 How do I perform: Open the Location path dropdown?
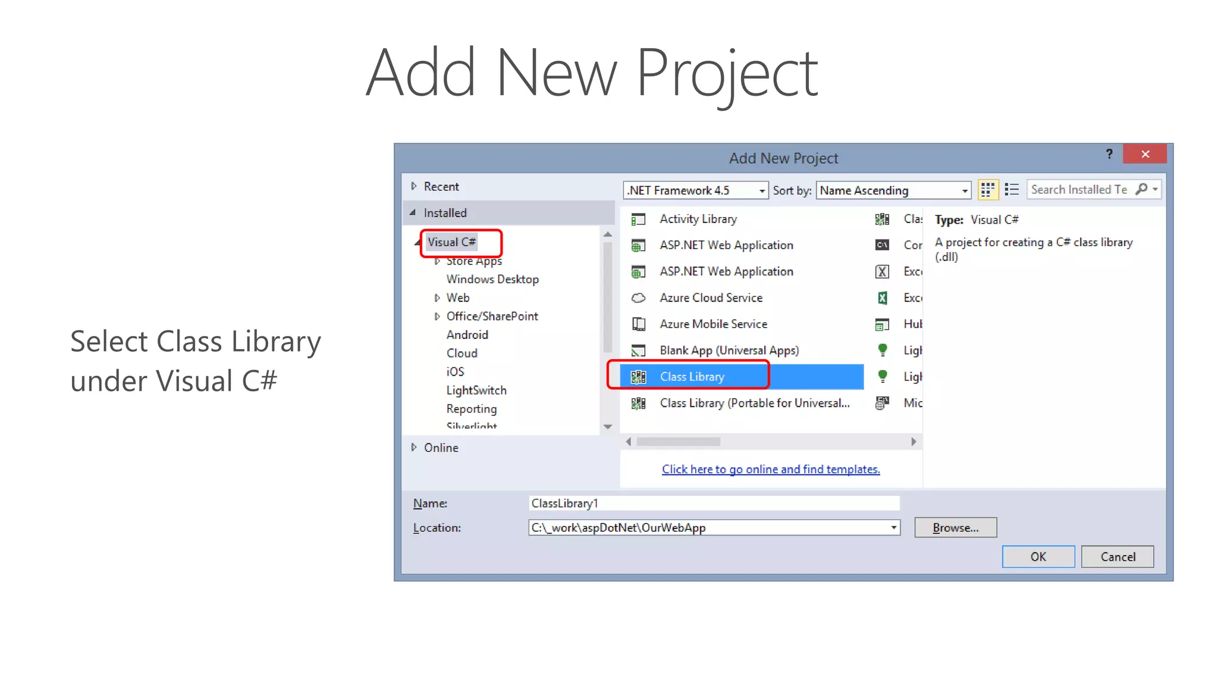click(x=893, y=528)
